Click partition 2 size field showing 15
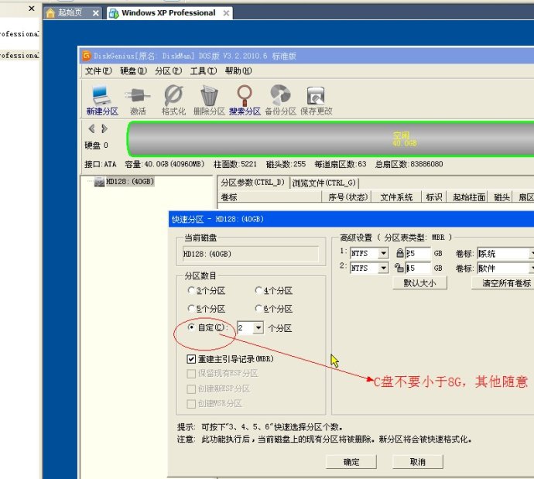This screenshot has height=479, width=534. pos(418,269)
